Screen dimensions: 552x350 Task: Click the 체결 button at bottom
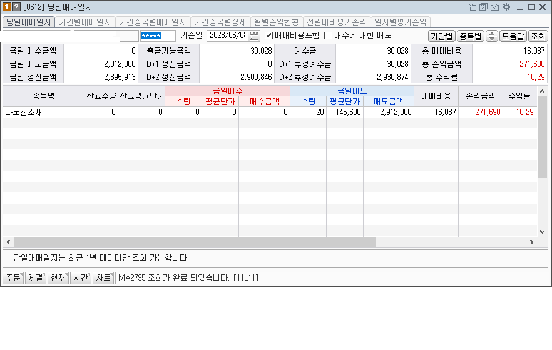click(x=36, y=278)
